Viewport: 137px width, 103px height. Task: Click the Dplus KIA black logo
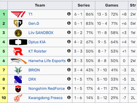(x=18, y=42)
